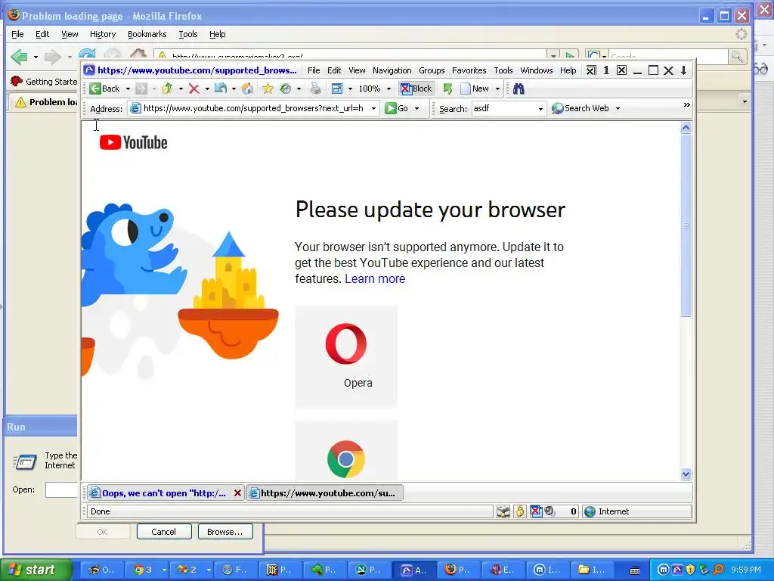Click the arrow-down hide to tray icon
This screenshot has width=774, height=581.
pos(683,70)
